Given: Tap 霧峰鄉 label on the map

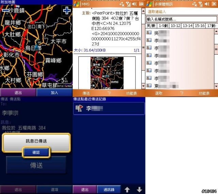Looking at the screenshot, I should pyautogui.click(x=53, y=61).
